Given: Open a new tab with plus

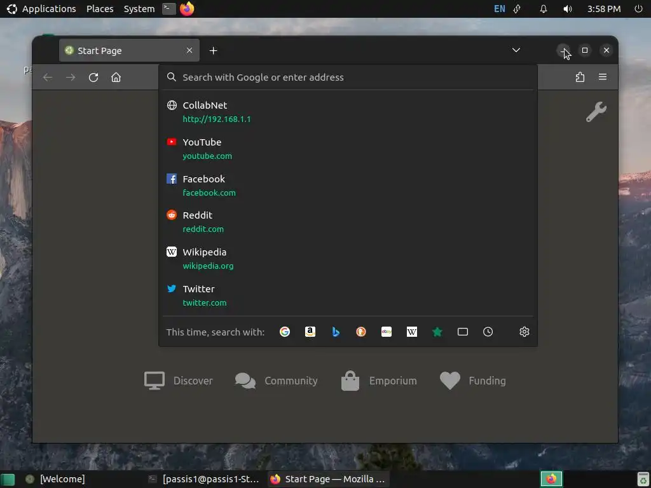Looking at the screenshot, I should (213, 51).
